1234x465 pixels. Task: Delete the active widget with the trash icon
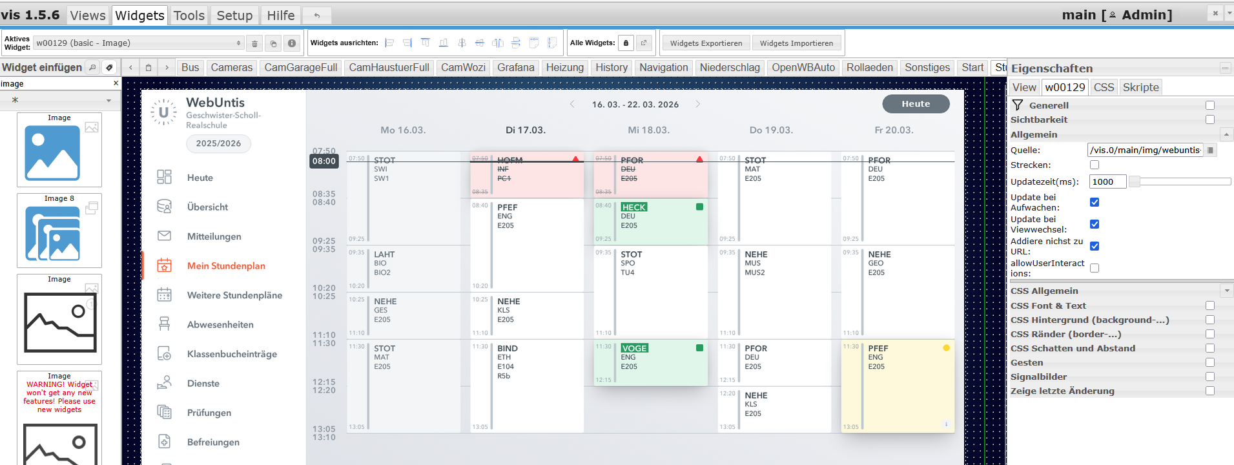[x=254, y=43]
